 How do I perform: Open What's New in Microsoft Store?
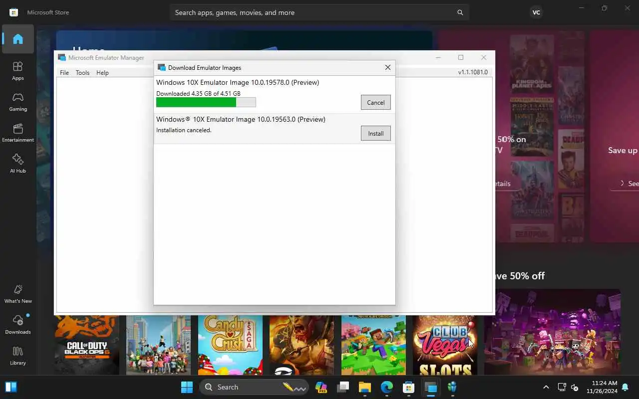18,294
